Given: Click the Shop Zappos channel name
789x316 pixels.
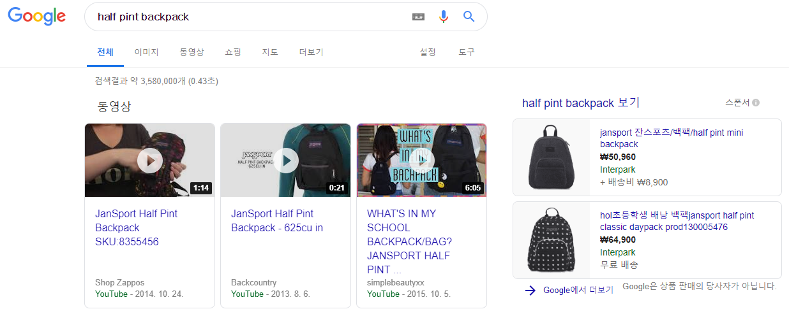Looking at the screenshot, I should coord(119,282).
